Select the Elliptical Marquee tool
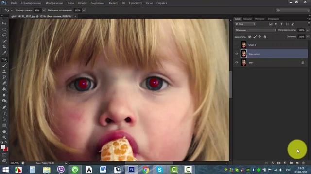Screen dimensions: 311x174 tap(4, 29)
